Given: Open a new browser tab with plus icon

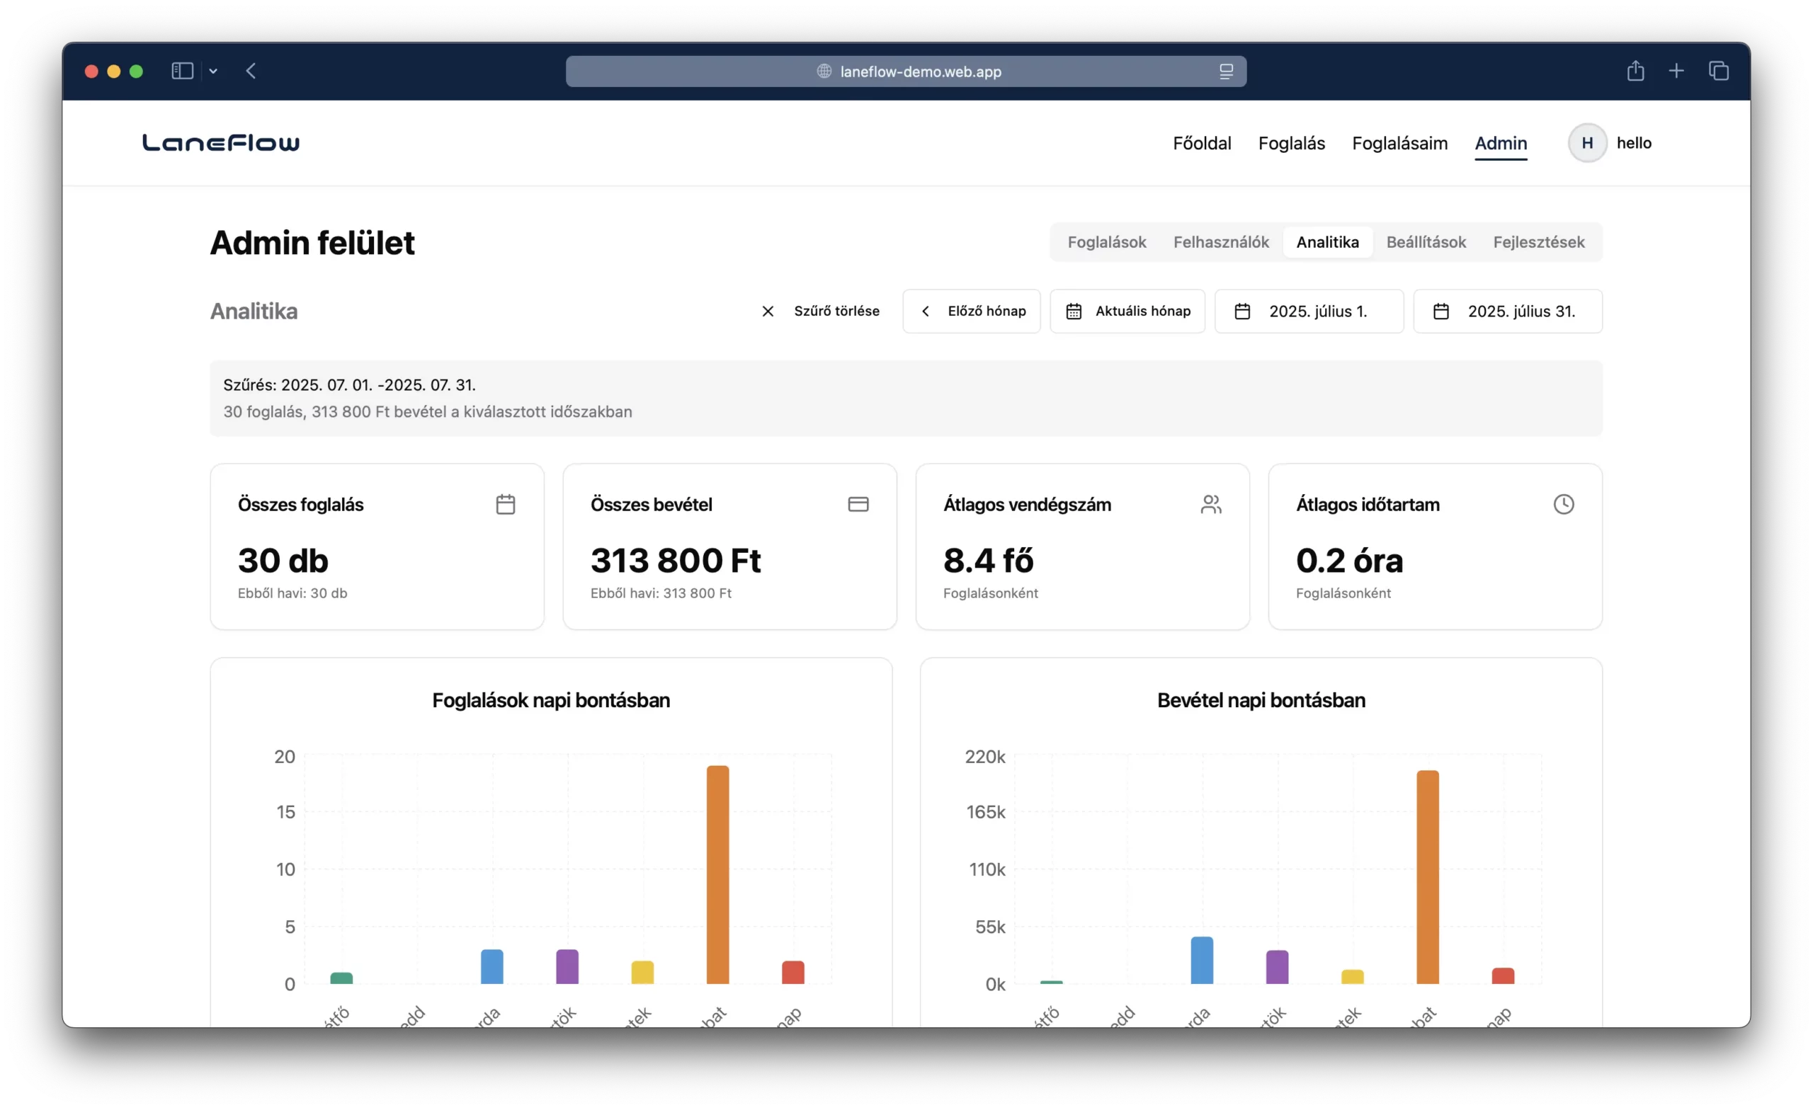Looking at the screenshot, I should [x=1676, y=71].
